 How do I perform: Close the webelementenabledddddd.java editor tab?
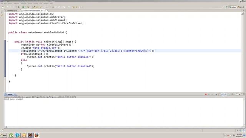[x=45, y=11]
